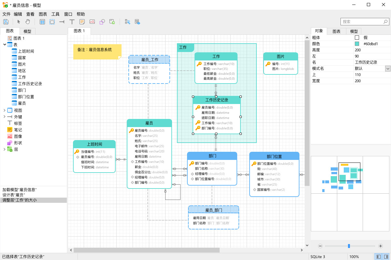
Task: Toggle the left panel visibility button in the status bar
Action: point(379,257)
